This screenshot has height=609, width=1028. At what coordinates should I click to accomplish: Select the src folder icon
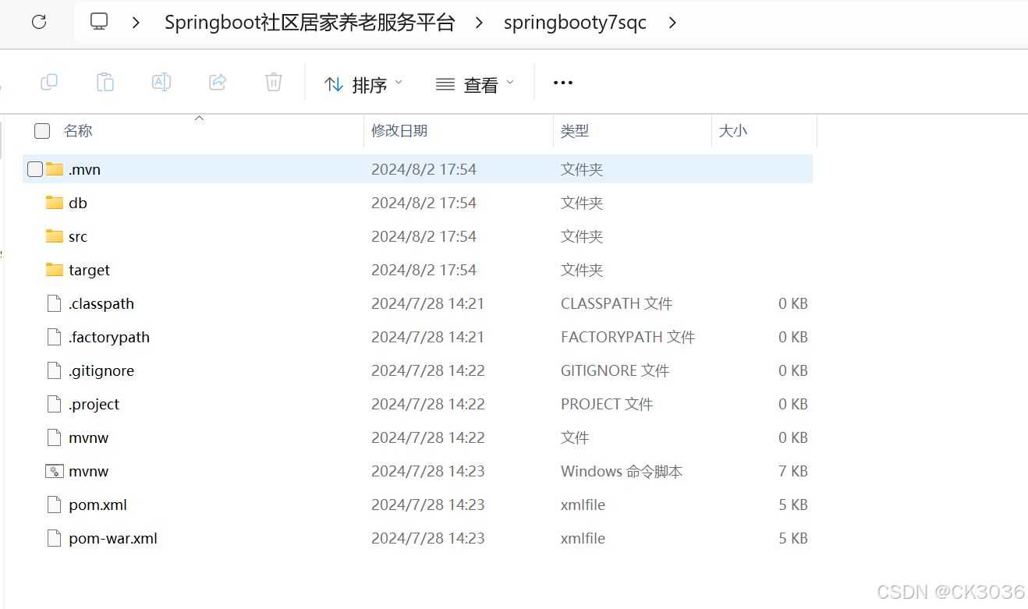tap(55, 236)
